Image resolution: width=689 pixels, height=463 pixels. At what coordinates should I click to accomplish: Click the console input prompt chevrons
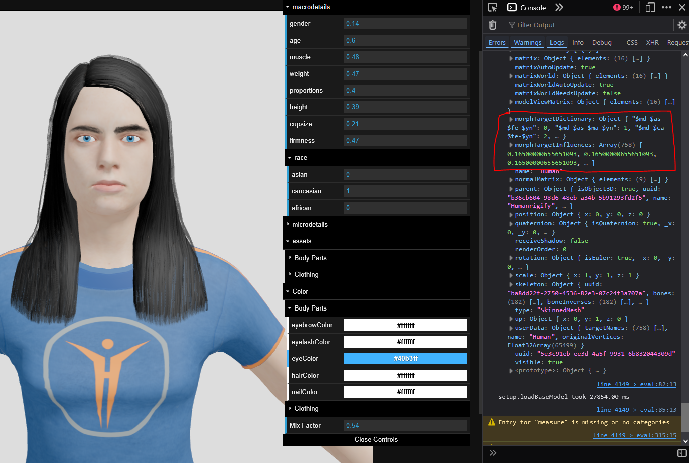(493, 453)
